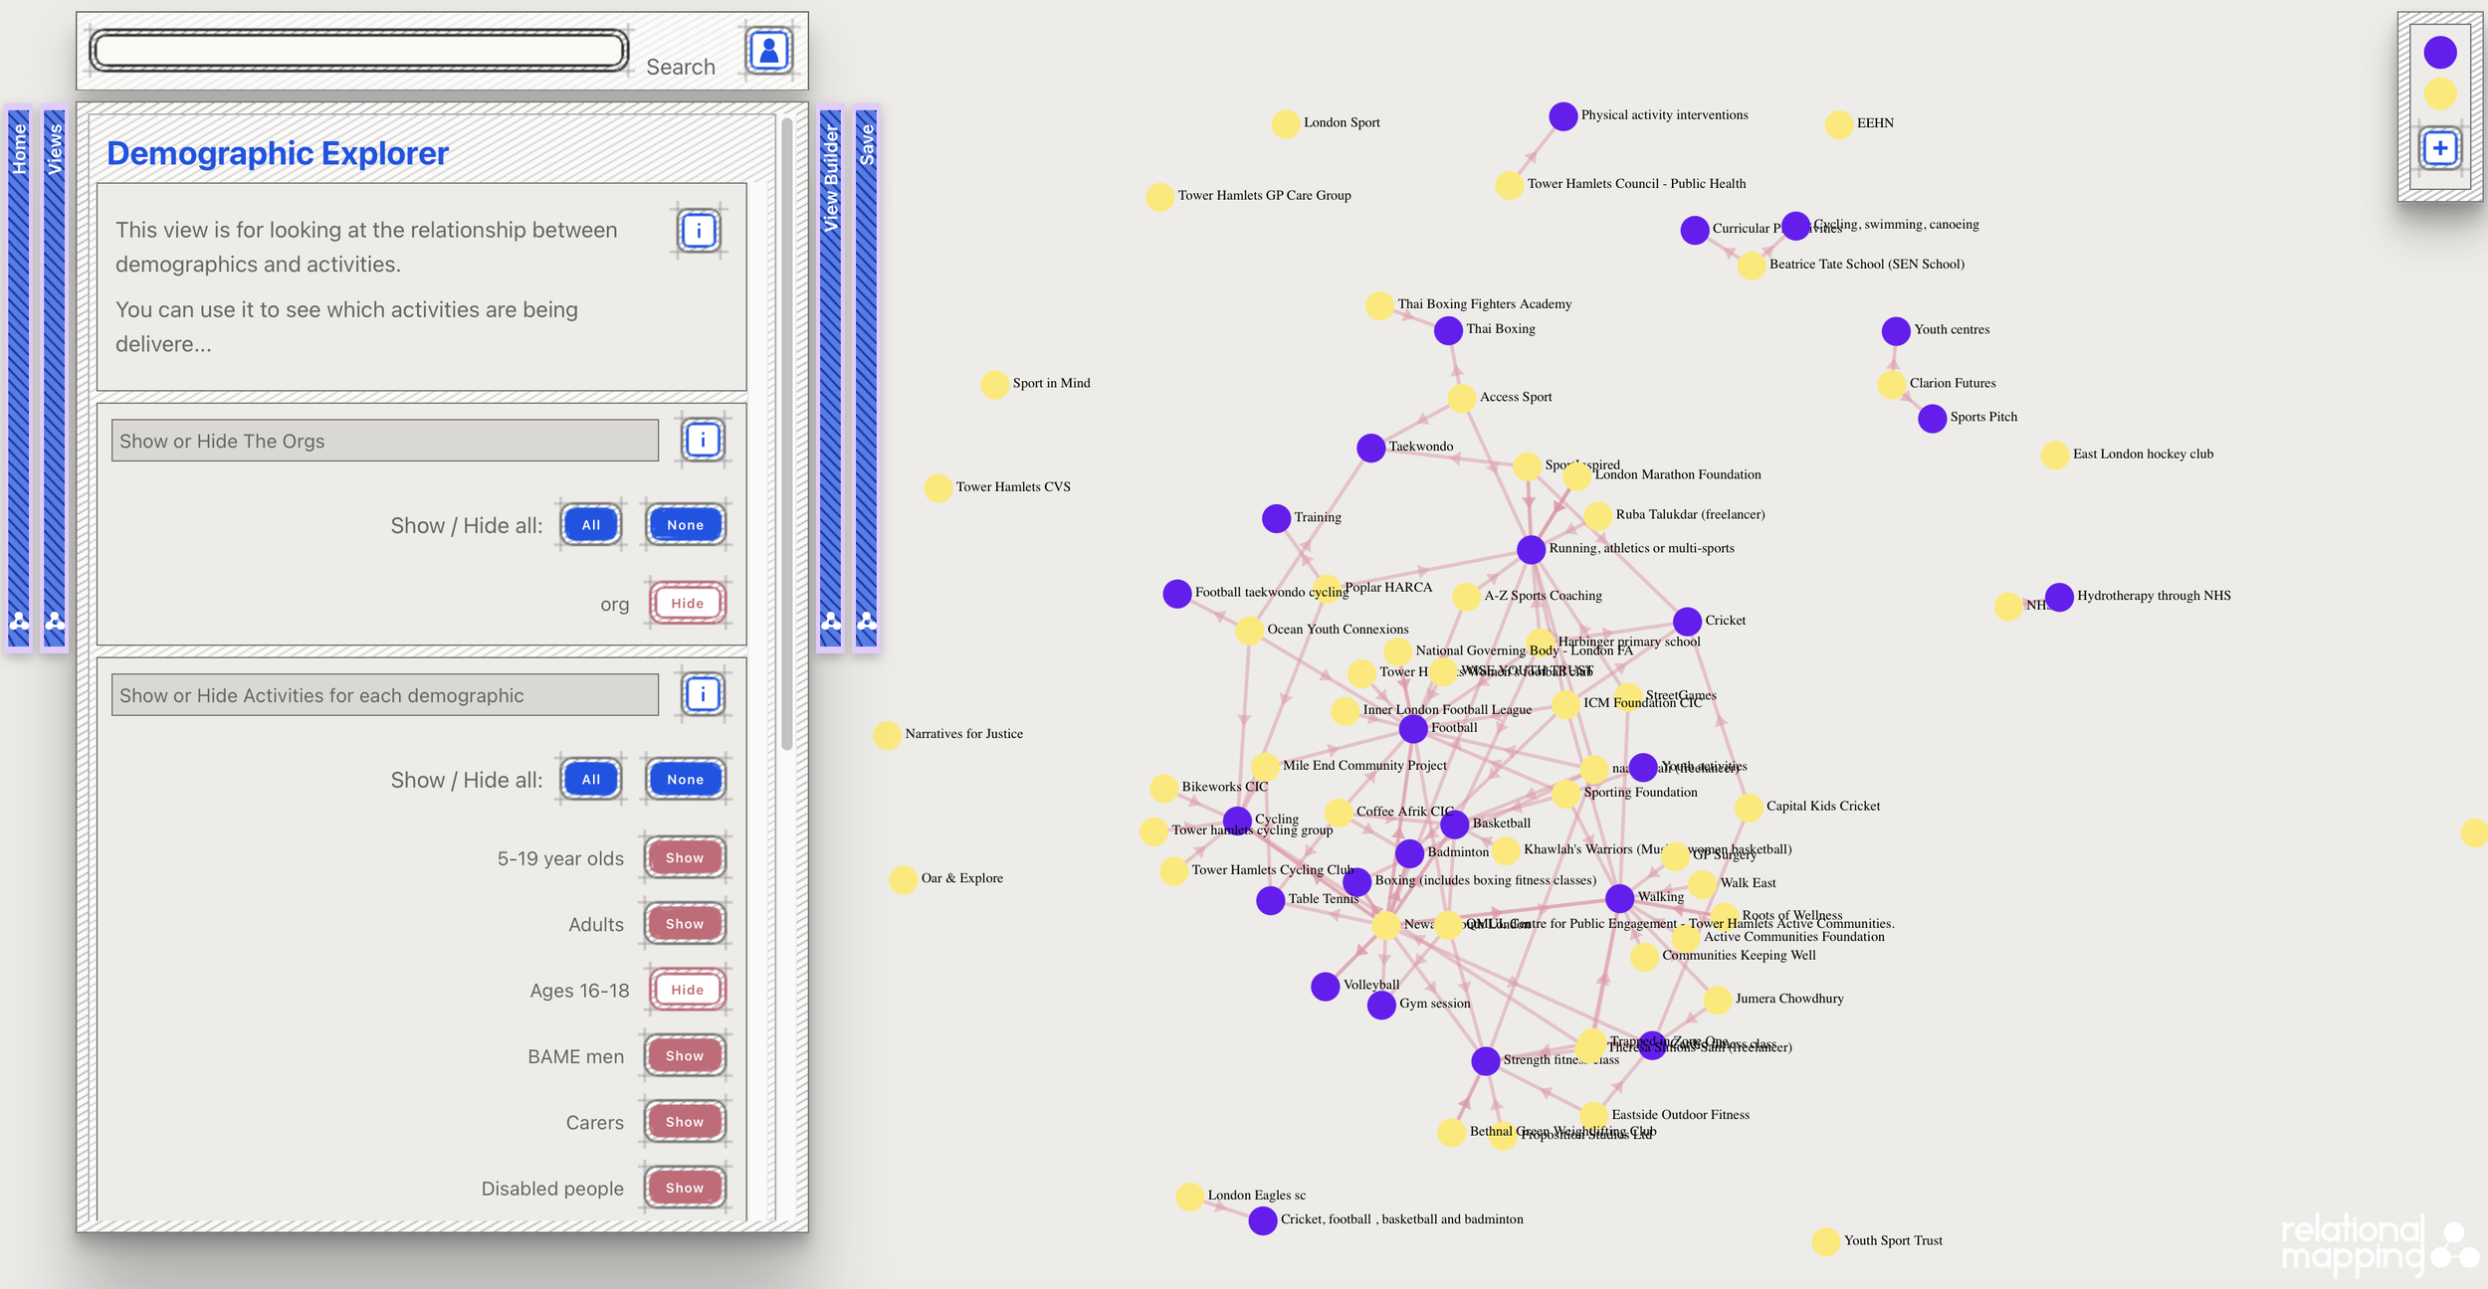Screen dimensions: 2488x1289
Task: Click the purple color swatch in legend
Action: coord(2439,53)
